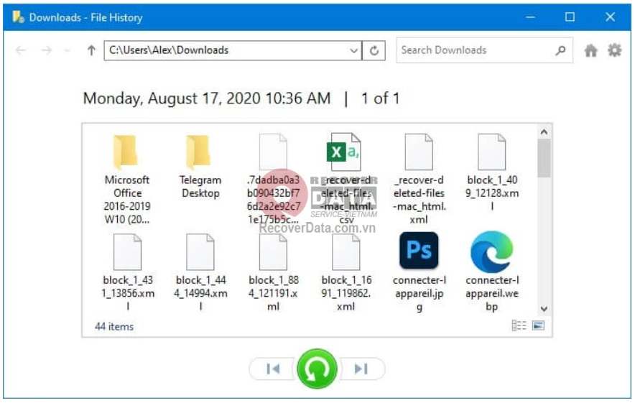This screenshot has height=403, width=635.
Task: Click the 44 items status text
Action: 113,326
